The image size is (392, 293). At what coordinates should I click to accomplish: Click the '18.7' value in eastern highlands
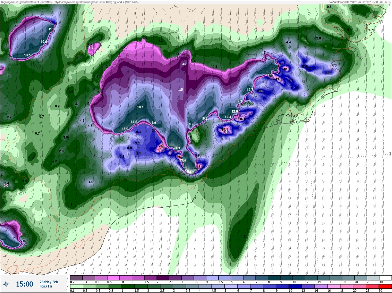(287, 69)
